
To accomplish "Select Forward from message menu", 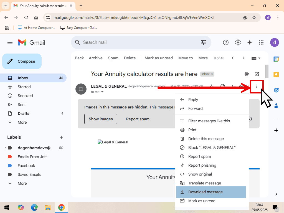I will 212,108.
